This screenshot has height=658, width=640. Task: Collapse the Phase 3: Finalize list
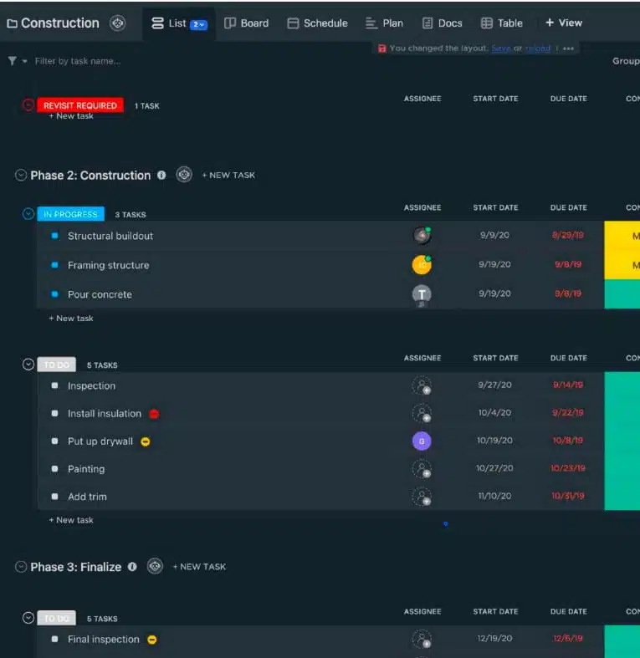click(x=21, y=567)
